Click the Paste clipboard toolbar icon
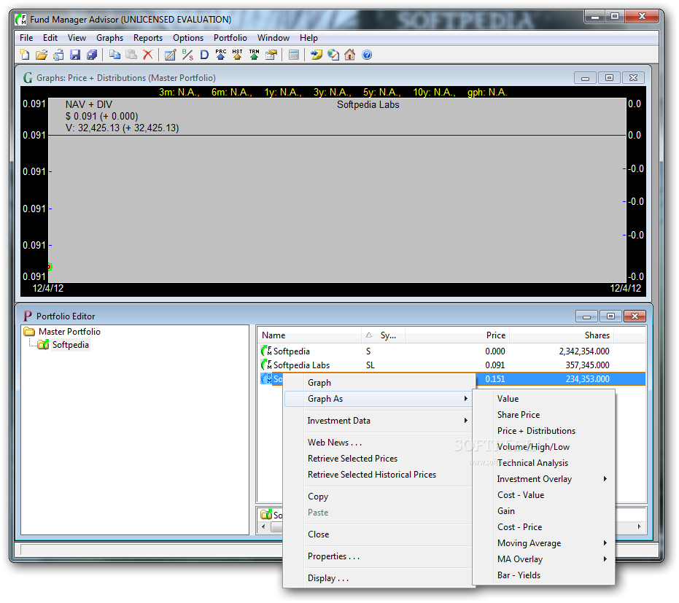 pyautogui.click(x=131, y=55)
